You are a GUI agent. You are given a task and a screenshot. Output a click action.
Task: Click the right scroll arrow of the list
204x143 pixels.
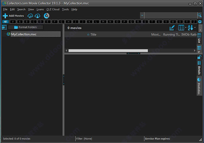click(194, 50)
